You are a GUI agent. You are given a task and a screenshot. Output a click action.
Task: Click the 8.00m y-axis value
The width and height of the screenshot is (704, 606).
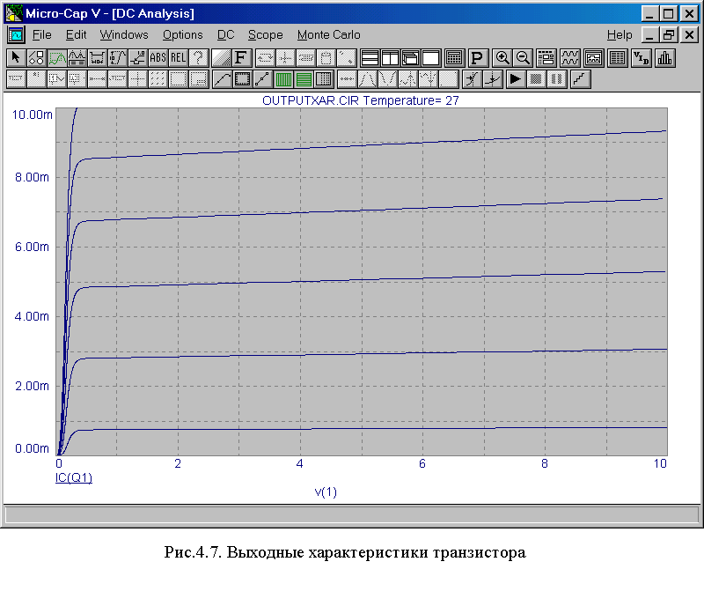[32, 177]
